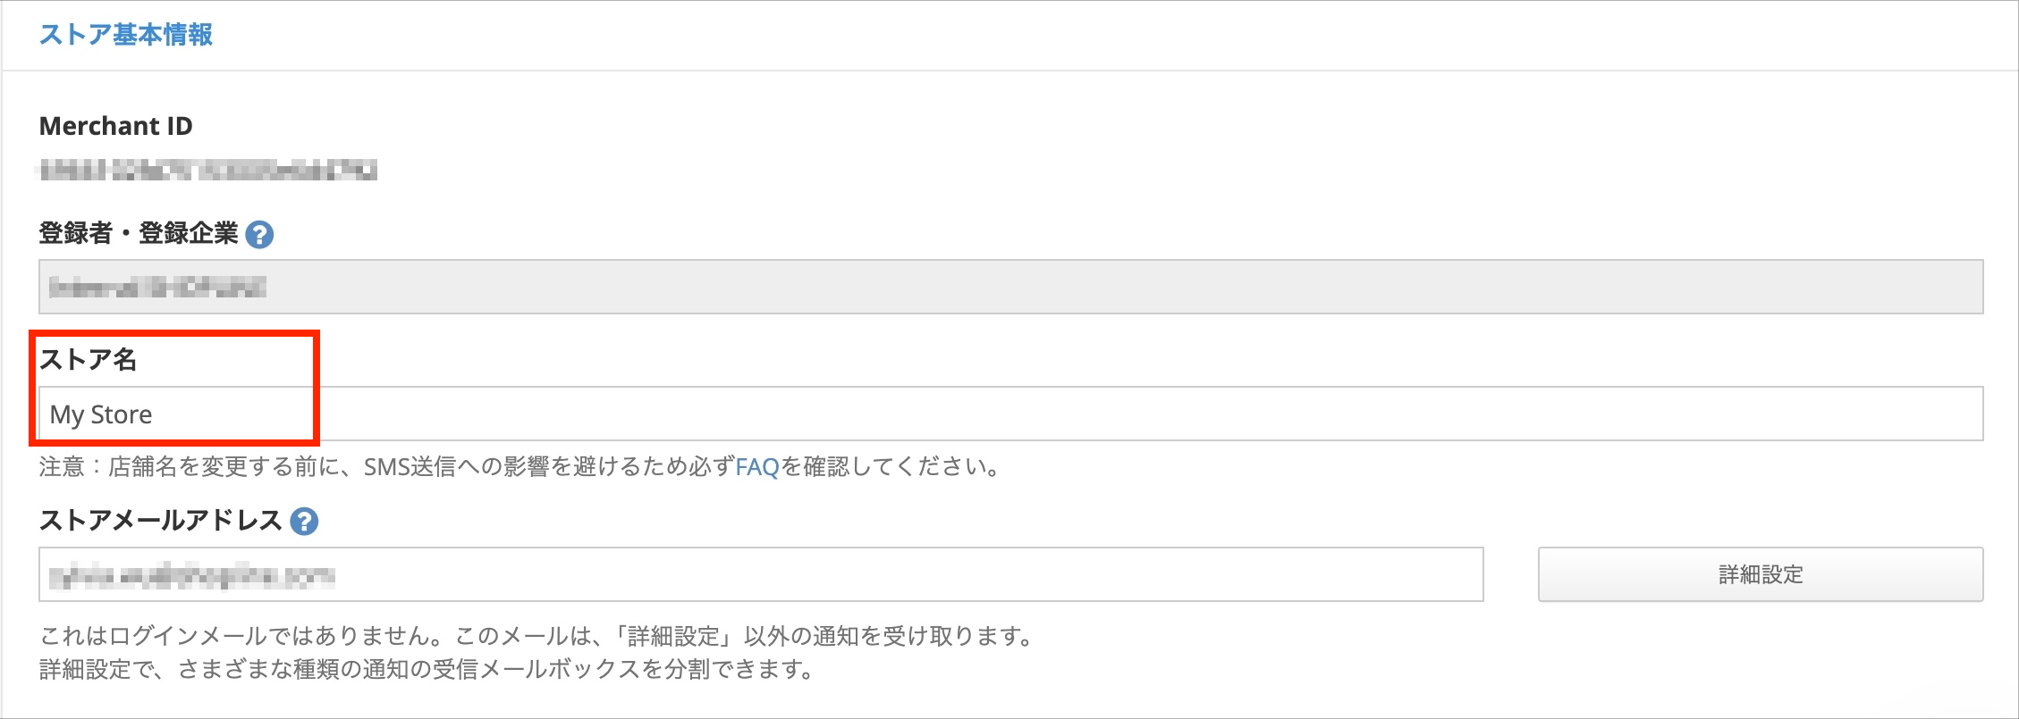Follow the FAQ link in the note
Screen dimensions: 2019x719
757,467
